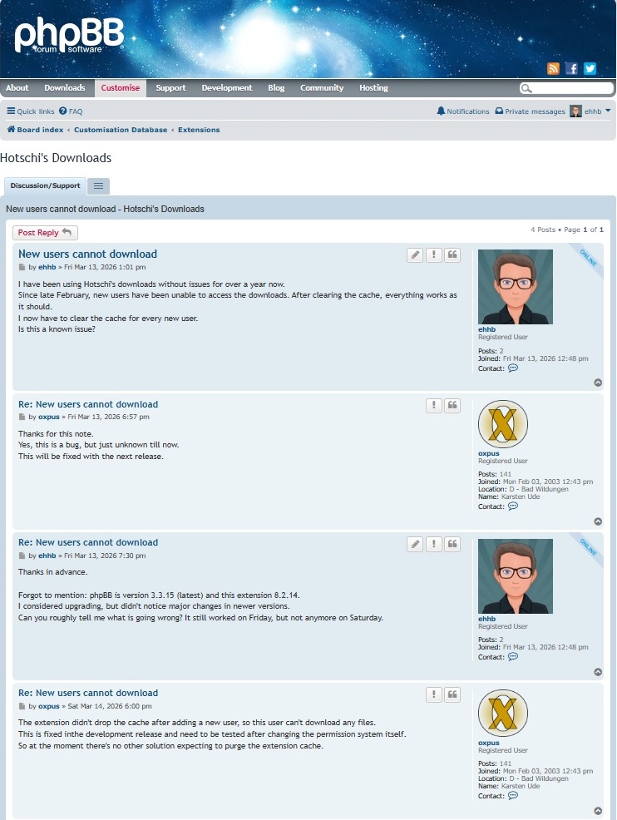
Task: Go to Customisation Database breadcrumb link
Action: point(121,130)
